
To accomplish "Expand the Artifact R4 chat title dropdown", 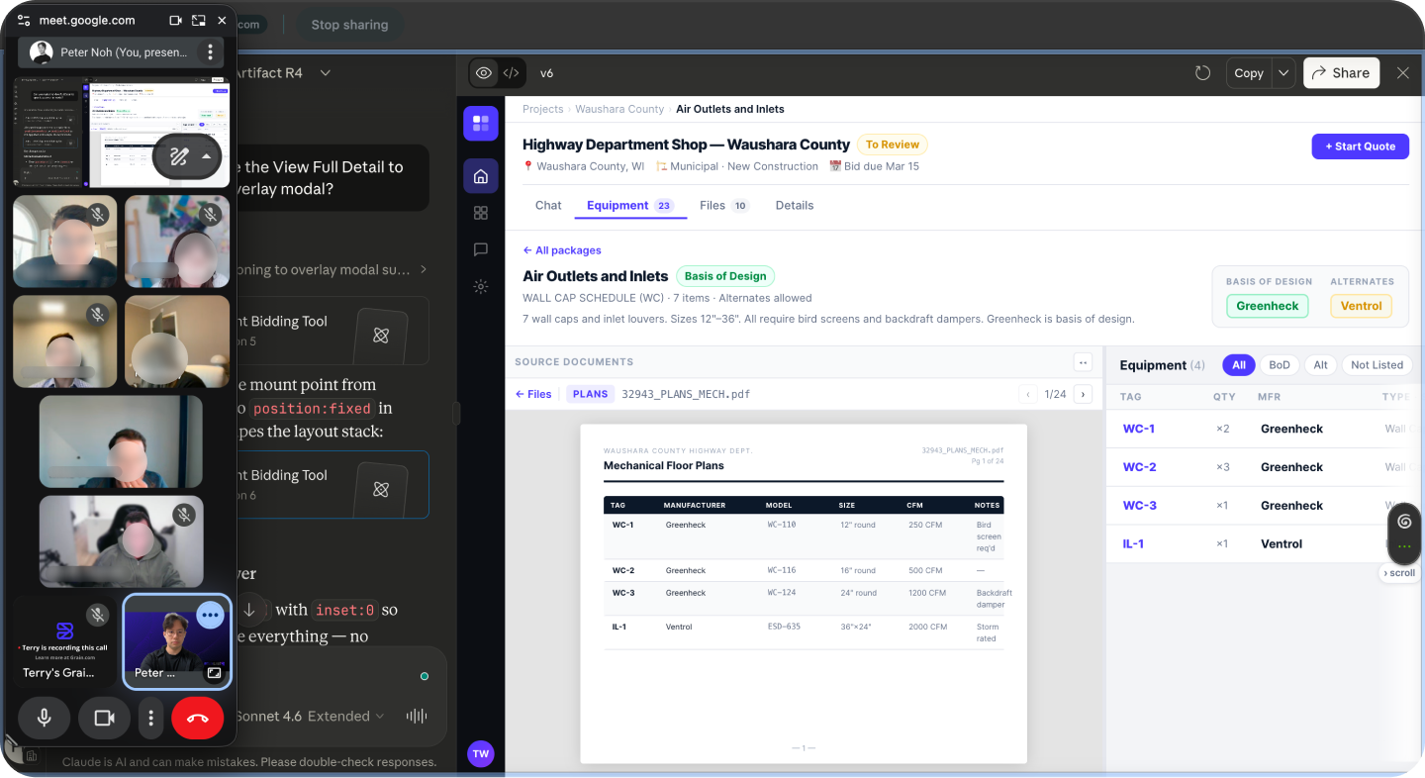I will tap(326, 73).
